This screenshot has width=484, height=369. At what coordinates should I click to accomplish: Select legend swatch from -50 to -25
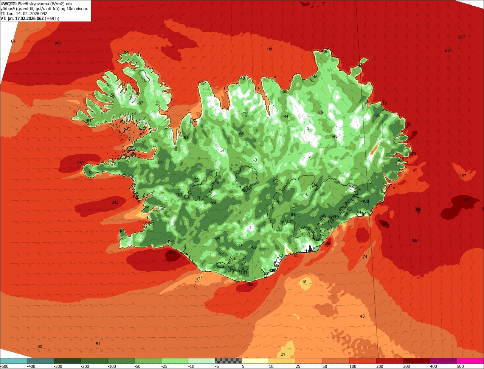point(148,361)
